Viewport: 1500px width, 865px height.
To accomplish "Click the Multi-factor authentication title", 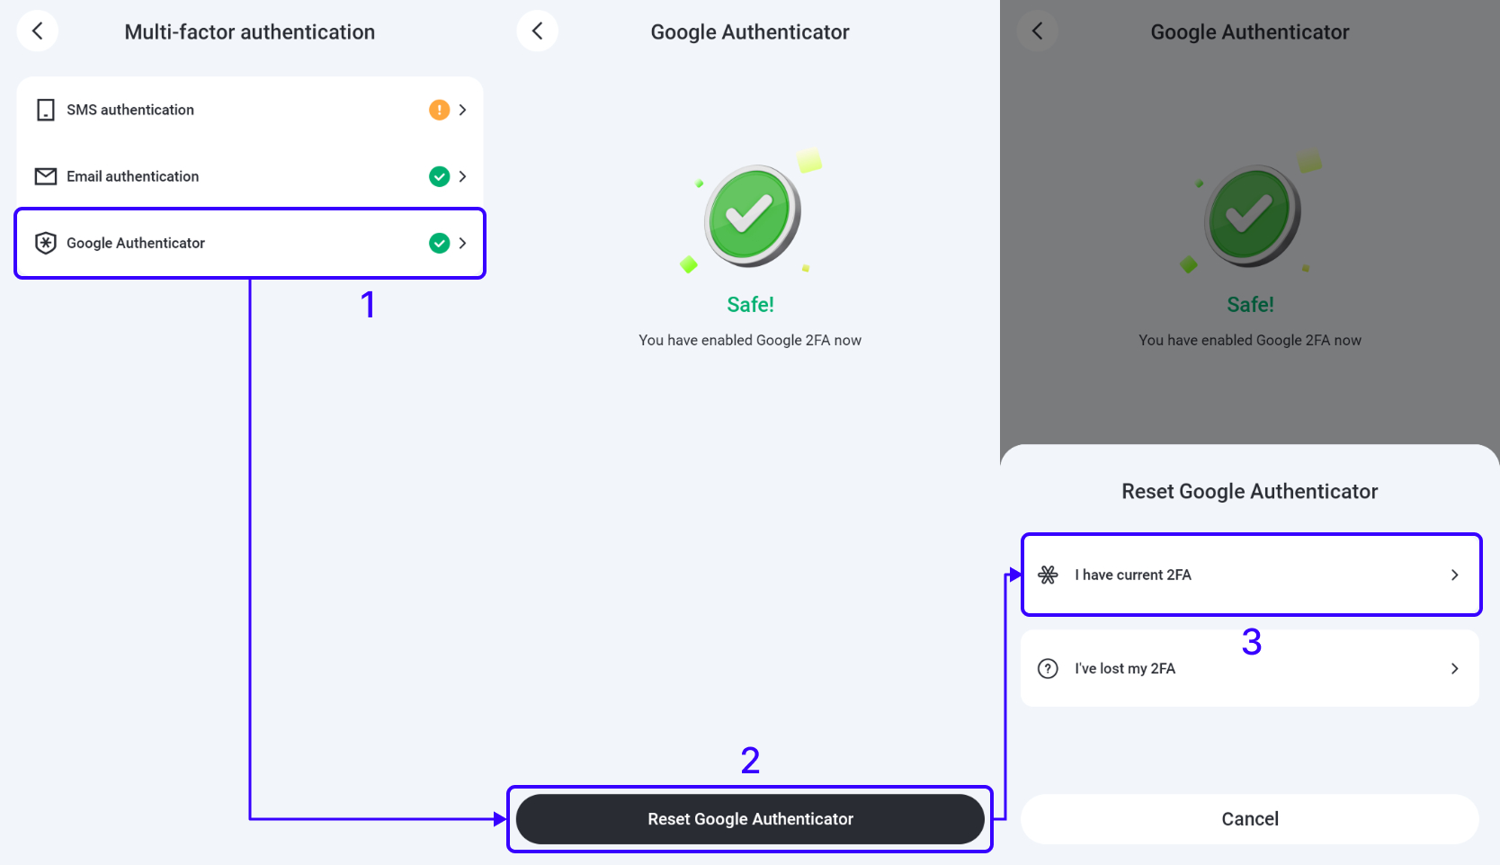I will point(250,31).
